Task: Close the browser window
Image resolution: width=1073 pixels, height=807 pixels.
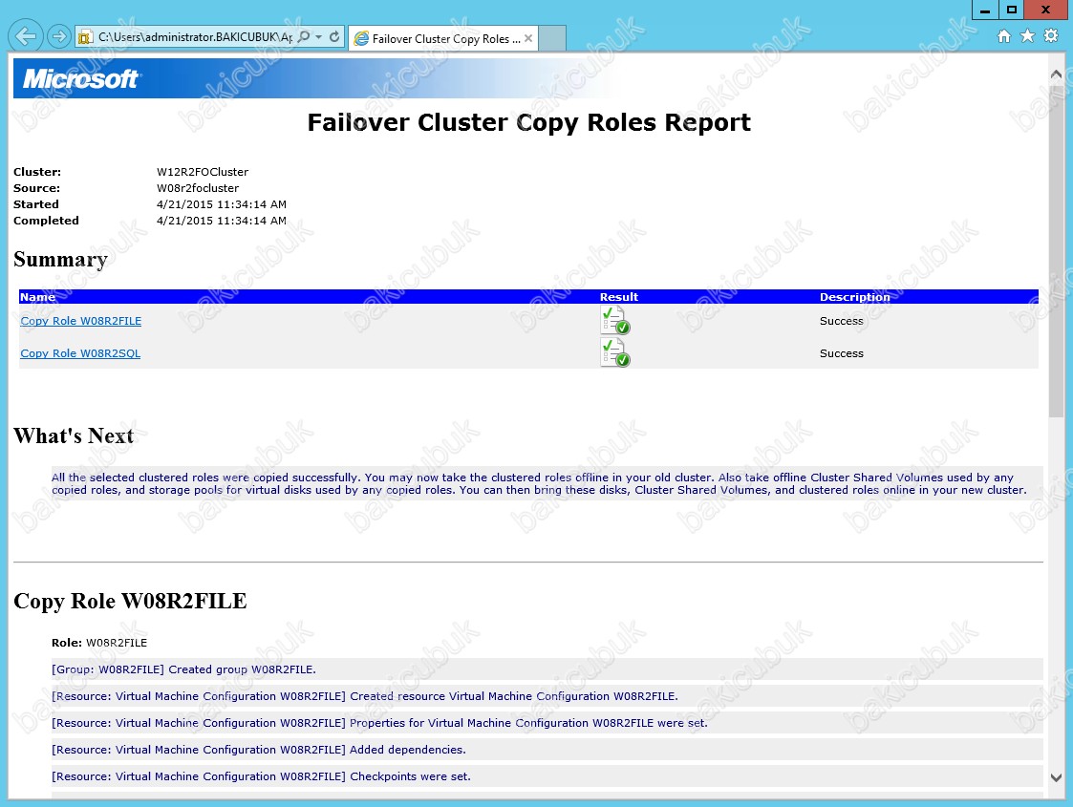Action: pos(1045,10)
